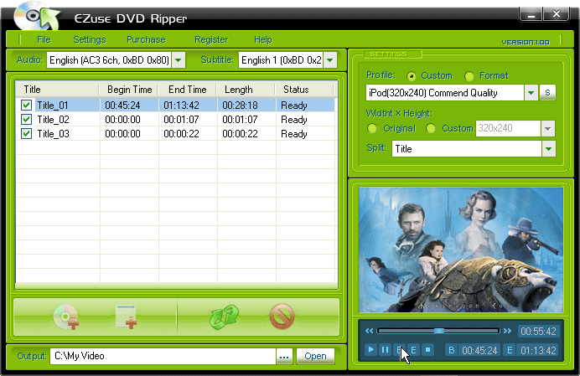
Task: Close the EZuse DVD Ripper window
Action: tap(557, 14)
